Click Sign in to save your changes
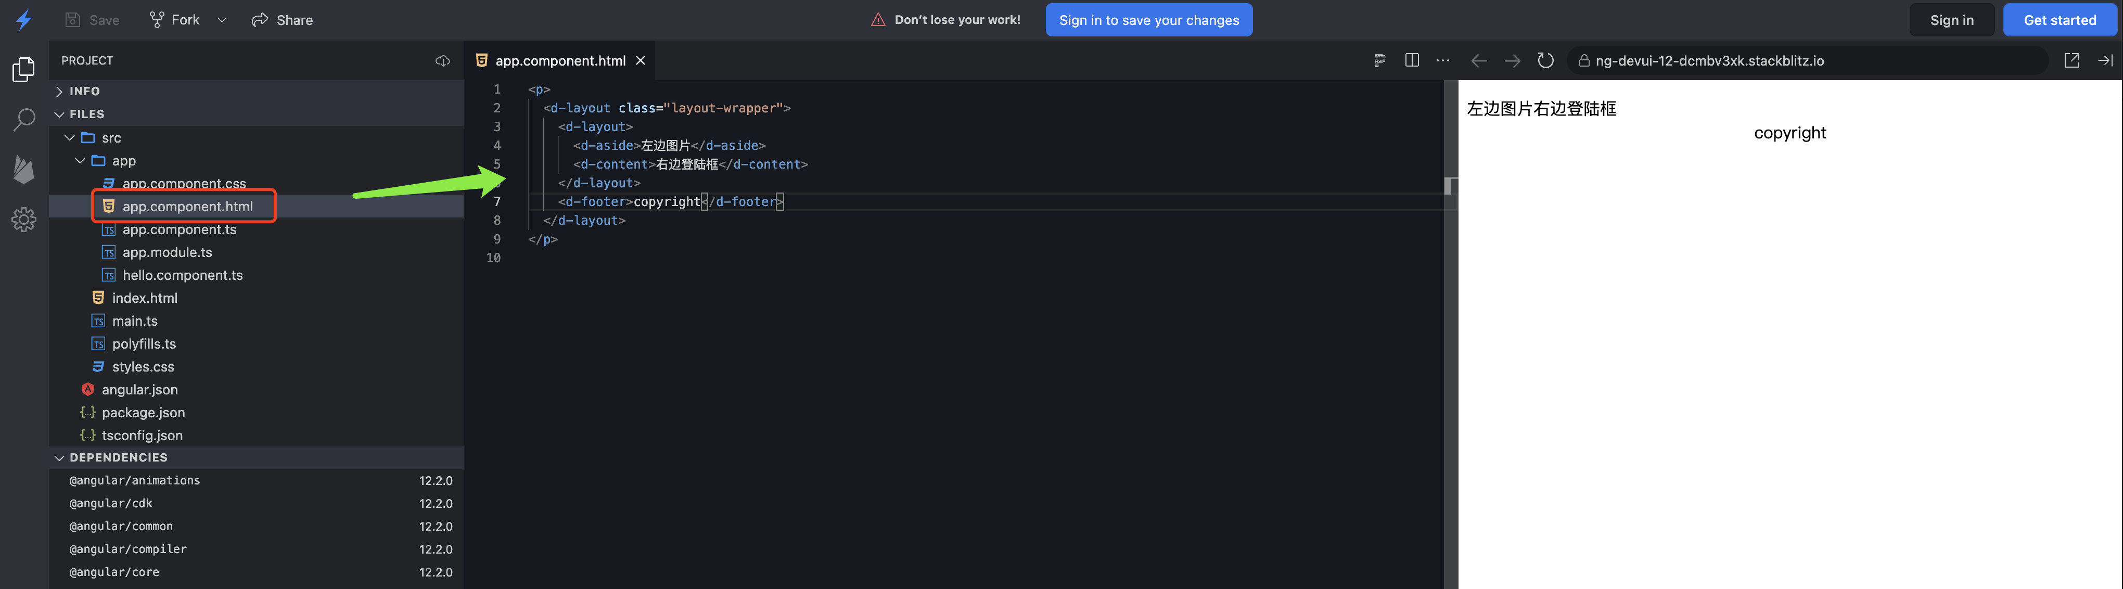 click(1149, 20)
